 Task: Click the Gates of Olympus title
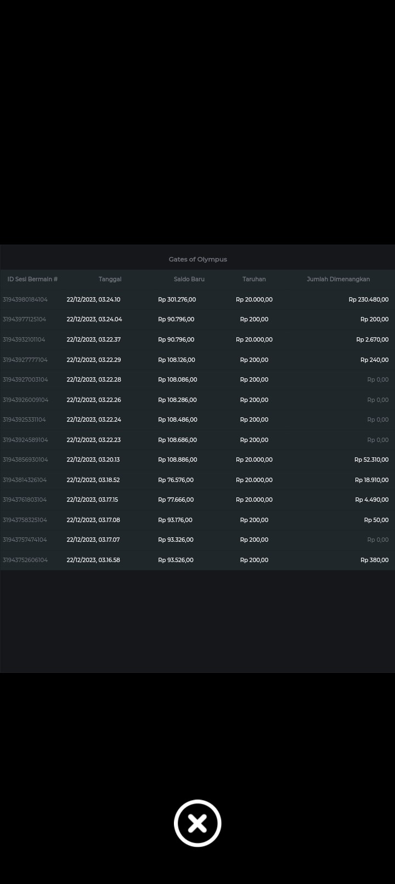pos(198,259)
